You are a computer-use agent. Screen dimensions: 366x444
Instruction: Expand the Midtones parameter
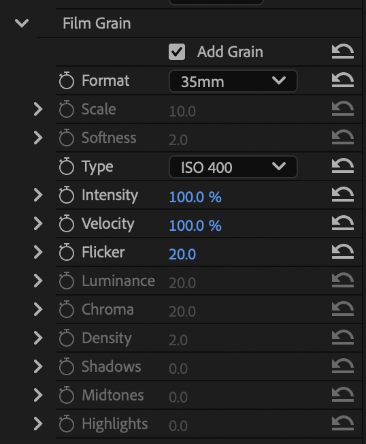[38, 395]
